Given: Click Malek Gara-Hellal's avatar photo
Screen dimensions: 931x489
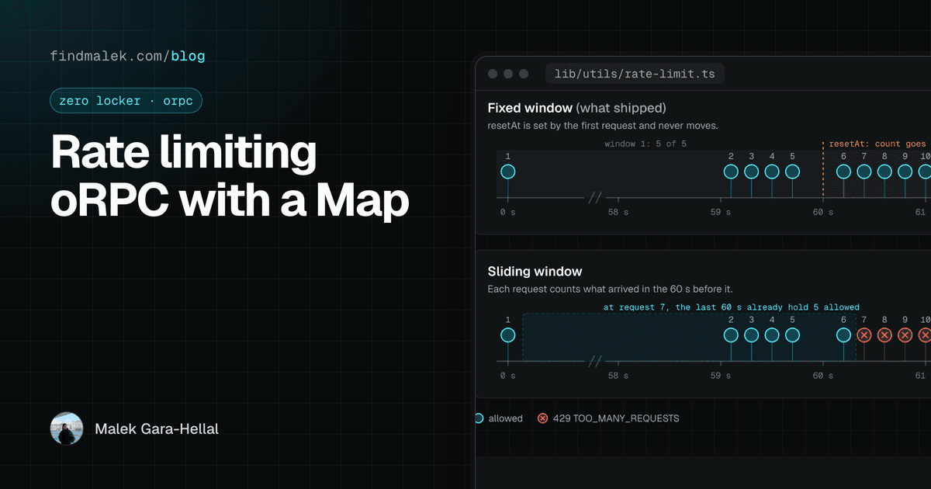Looking at the screenshot, I should pos(67,428).
